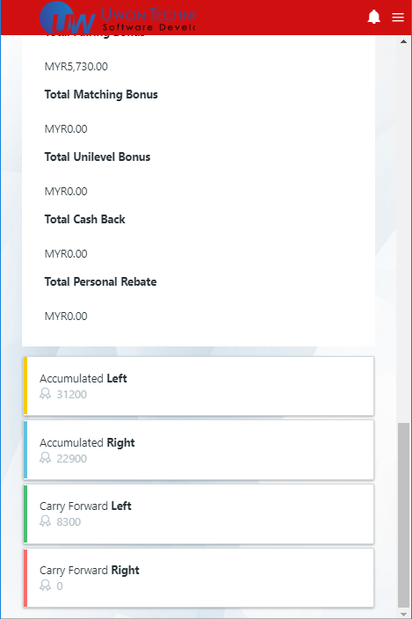This screenshot has height=619, width=412.
Task: Click the scrollbar track above the thumb
Action: coord(403,233)
